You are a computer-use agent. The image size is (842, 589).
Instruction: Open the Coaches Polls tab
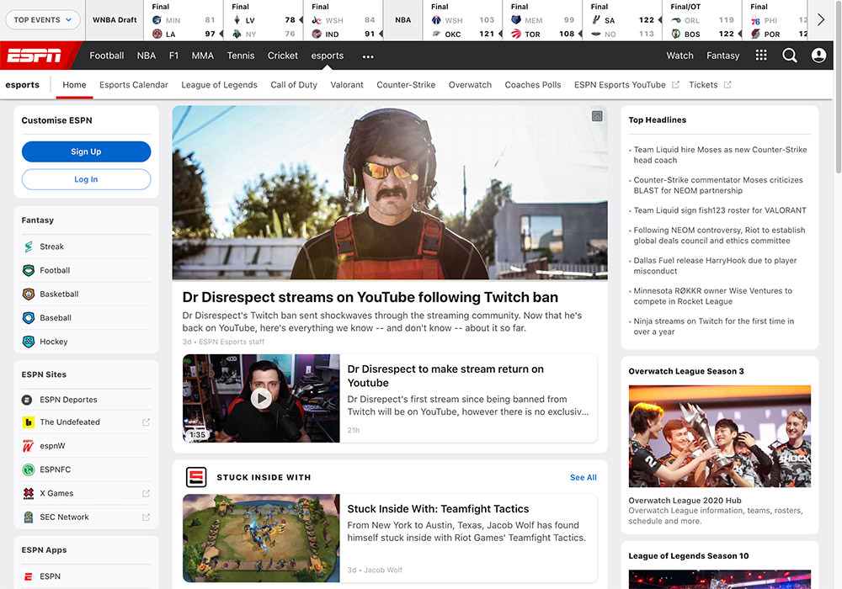click(x=533, y=85)
